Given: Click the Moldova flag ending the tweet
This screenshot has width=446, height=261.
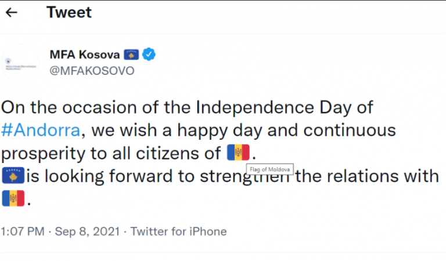Looking at the screenshot, I should (x=13, y=199).
